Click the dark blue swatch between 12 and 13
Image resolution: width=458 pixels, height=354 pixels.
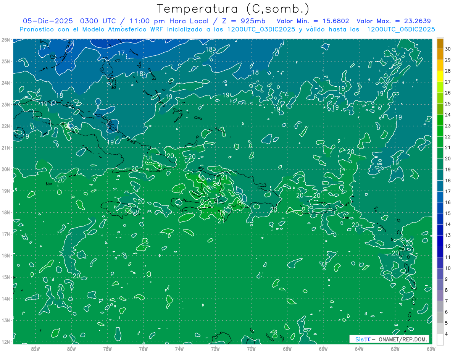coord(440,241)
